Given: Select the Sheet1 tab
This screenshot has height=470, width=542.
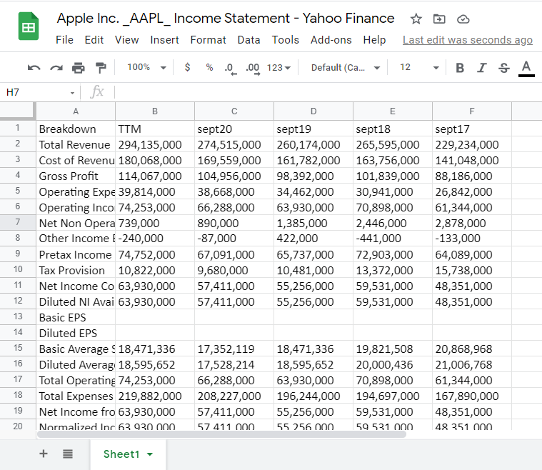Looking at the screenshot, I should pos(129,454).
